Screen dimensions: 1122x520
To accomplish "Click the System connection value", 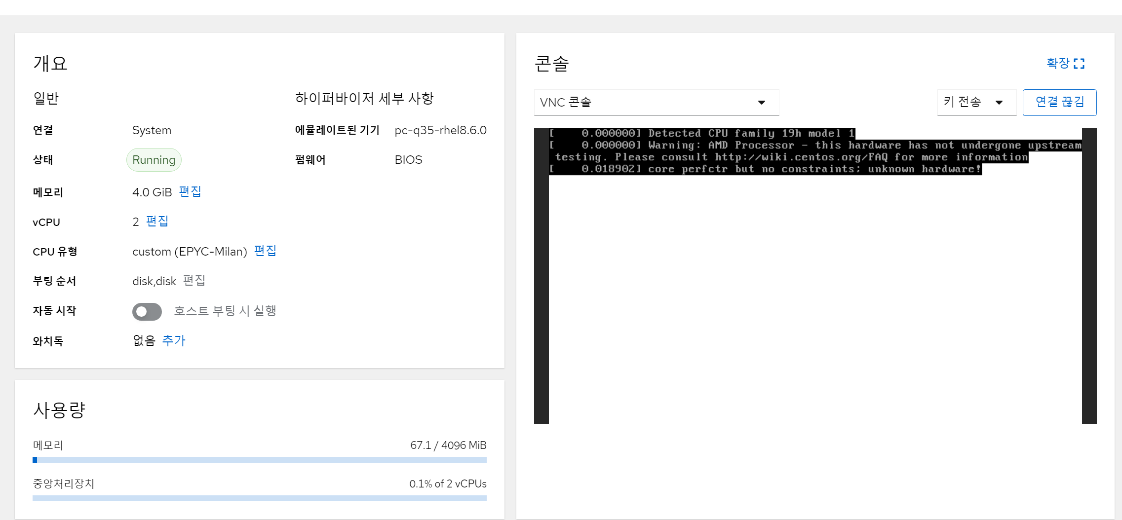I will pos(152,130).
